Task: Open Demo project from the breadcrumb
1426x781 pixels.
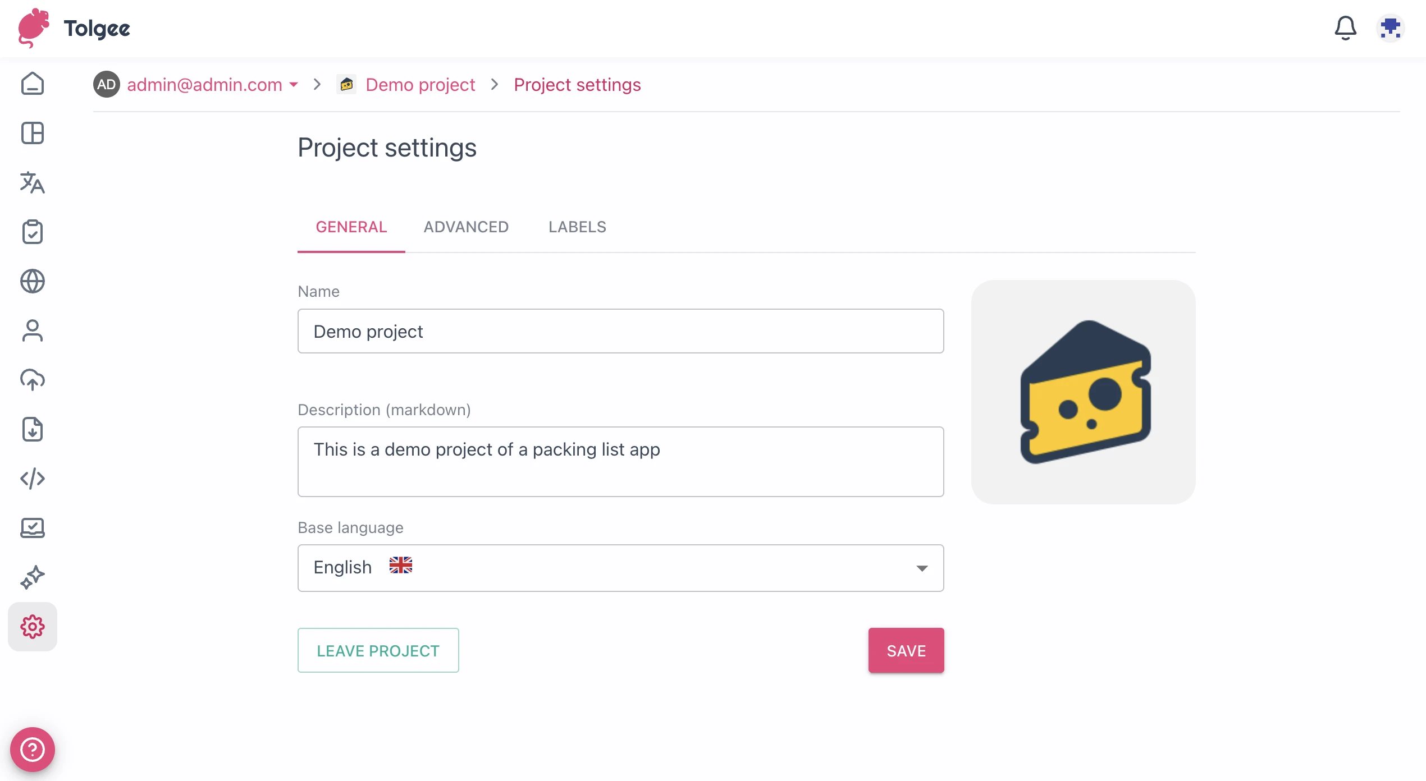Action: [x=420, y=85]
